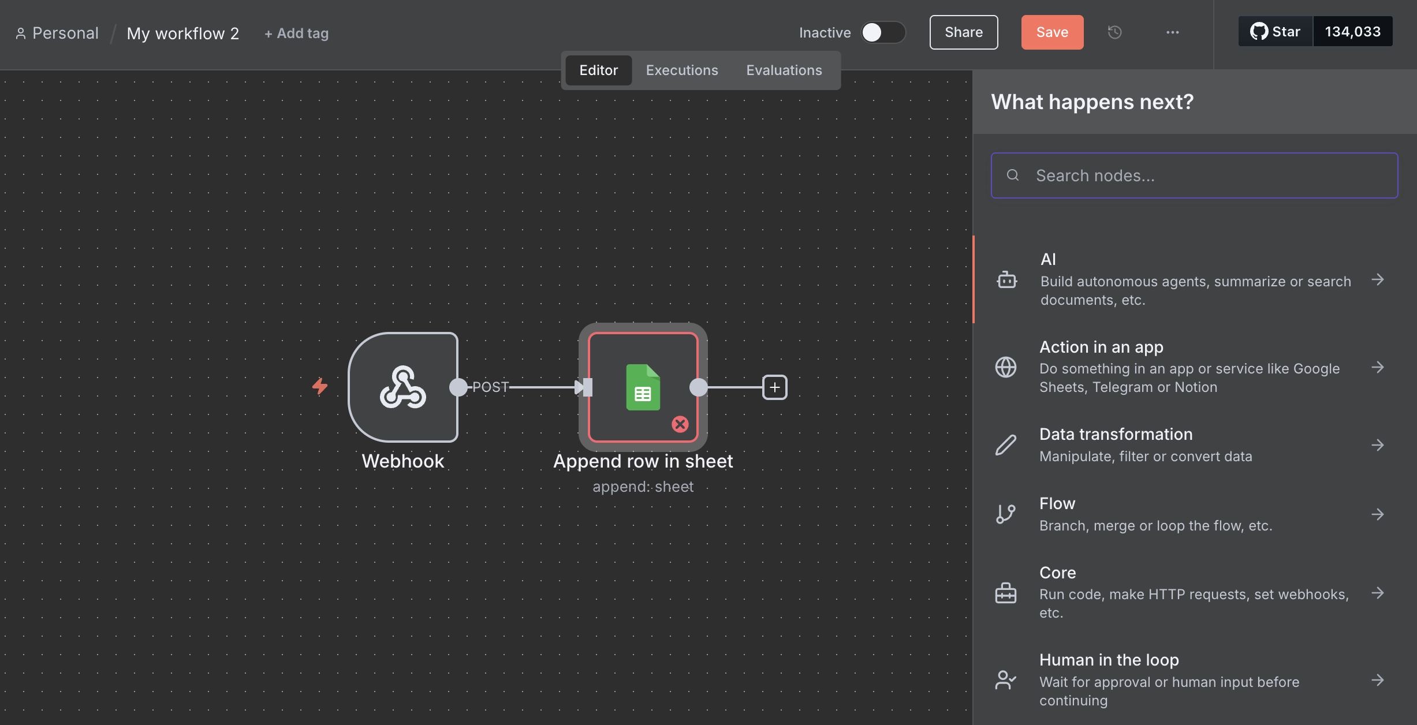This screenshot has width=1417, height=725.
Task: Click the pencil icon for Data transformation
Action: pyautogui.click(x=1006, y=445)
